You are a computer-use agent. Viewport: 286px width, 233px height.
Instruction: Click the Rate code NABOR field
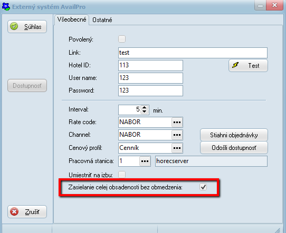145,122
